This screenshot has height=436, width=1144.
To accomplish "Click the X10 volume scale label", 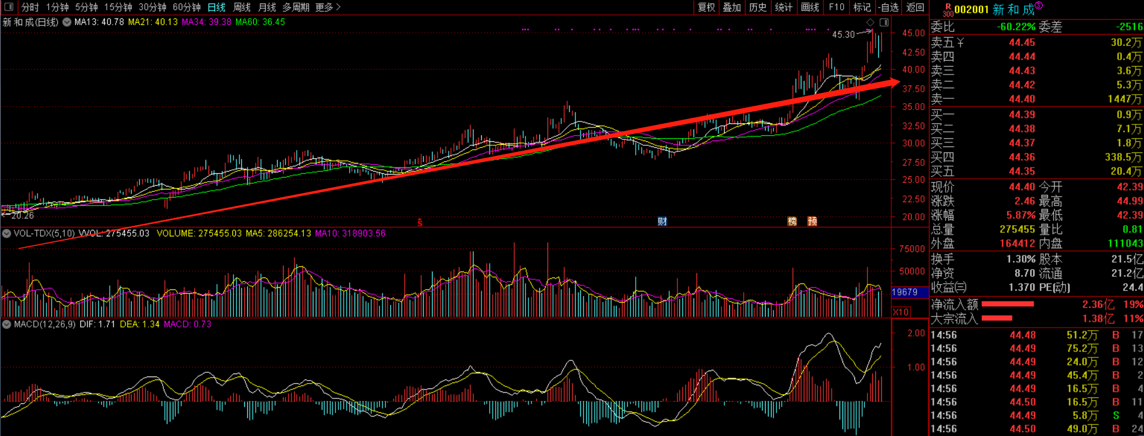I will tap(901, 312).
